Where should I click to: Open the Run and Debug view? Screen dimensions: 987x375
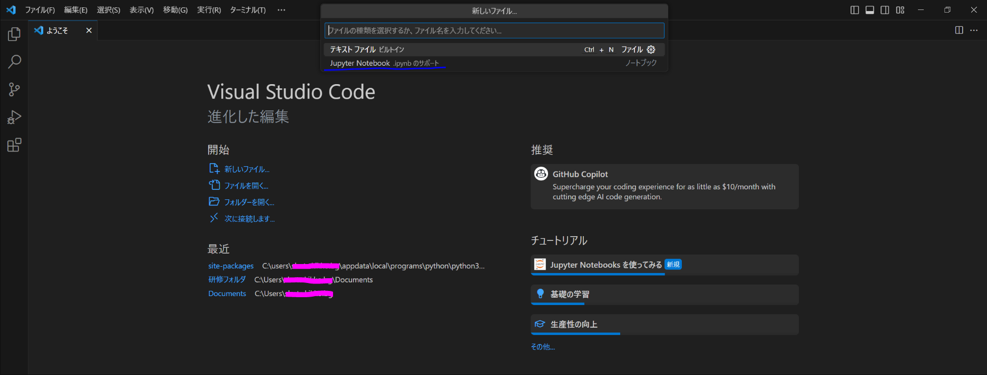coord(14,117)
